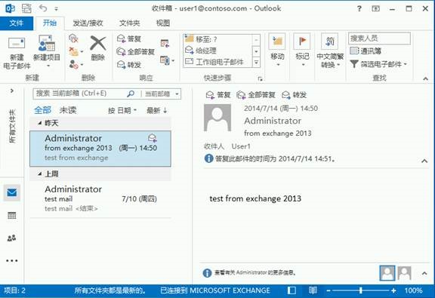Open the By Date (按日期) sort dropdown
Image resolution: width=435 pixels, height=298 pixels.
[122, 111]
